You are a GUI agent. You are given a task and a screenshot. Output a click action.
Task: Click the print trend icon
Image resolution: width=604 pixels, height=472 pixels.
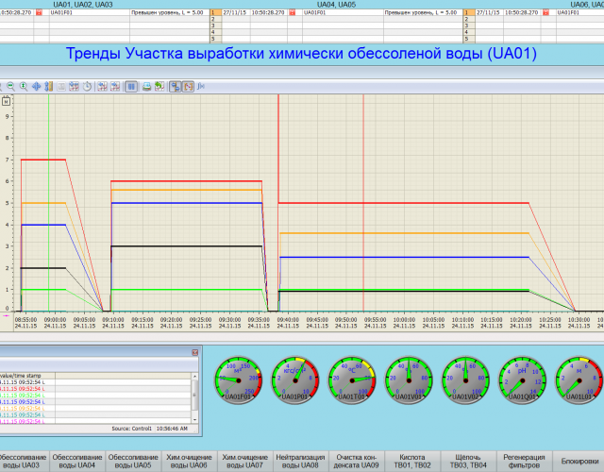pyautogui.click(x=147, y=86)
